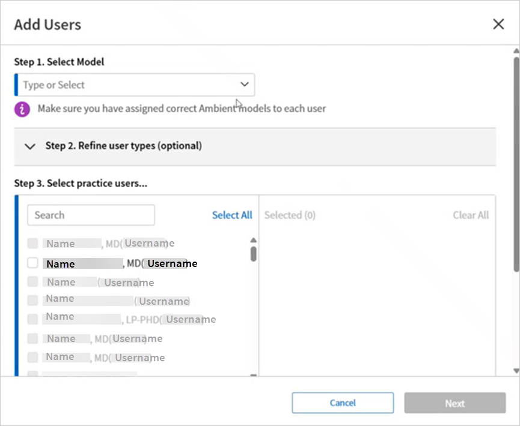Select the LP-PHD user checkbox
This screenshot has width=520, height=426.
(x=33, y=319)
